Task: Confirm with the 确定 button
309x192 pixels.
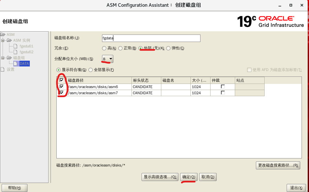Action: (189, 177)
